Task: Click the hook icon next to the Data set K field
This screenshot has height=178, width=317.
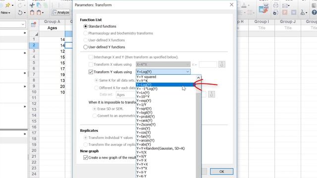Action: (211, 94)
